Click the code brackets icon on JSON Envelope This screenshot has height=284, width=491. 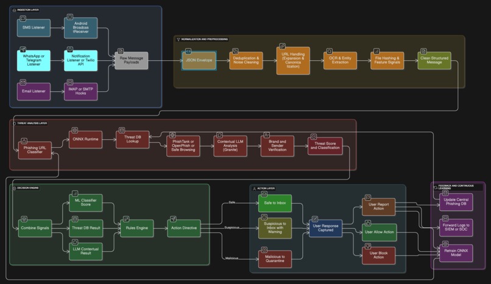click(x=188, y=51)
